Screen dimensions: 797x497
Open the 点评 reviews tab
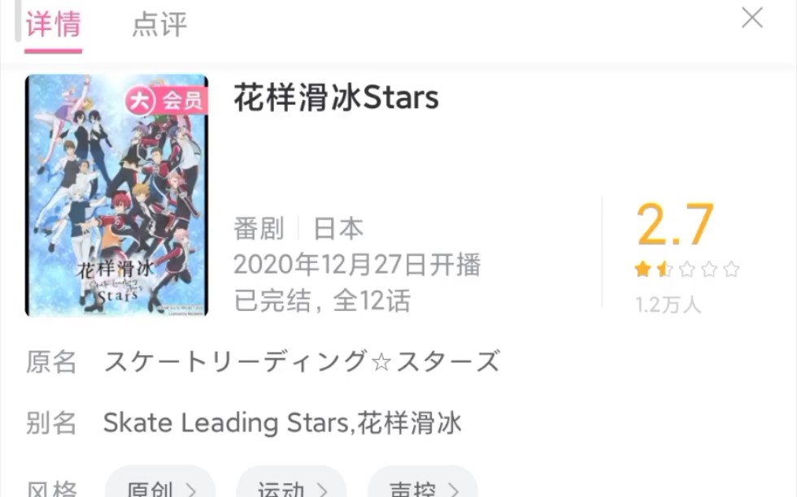click(159, 24)
